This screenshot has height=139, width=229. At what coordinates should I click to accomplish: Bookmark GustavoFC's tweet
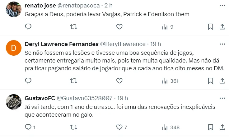pos(211,127)
